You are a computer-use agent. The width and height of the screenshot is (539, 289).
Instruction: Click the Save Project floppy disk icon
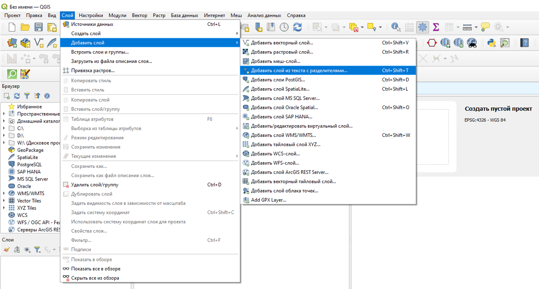coord(39,27)
